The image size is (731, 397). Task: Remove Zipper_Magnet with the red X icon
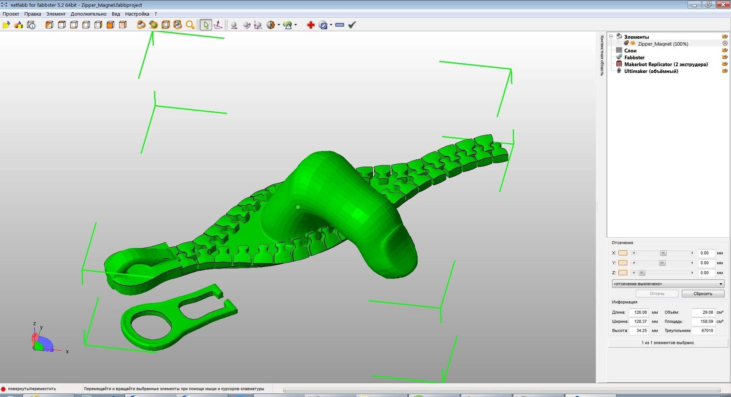[725, 43]
